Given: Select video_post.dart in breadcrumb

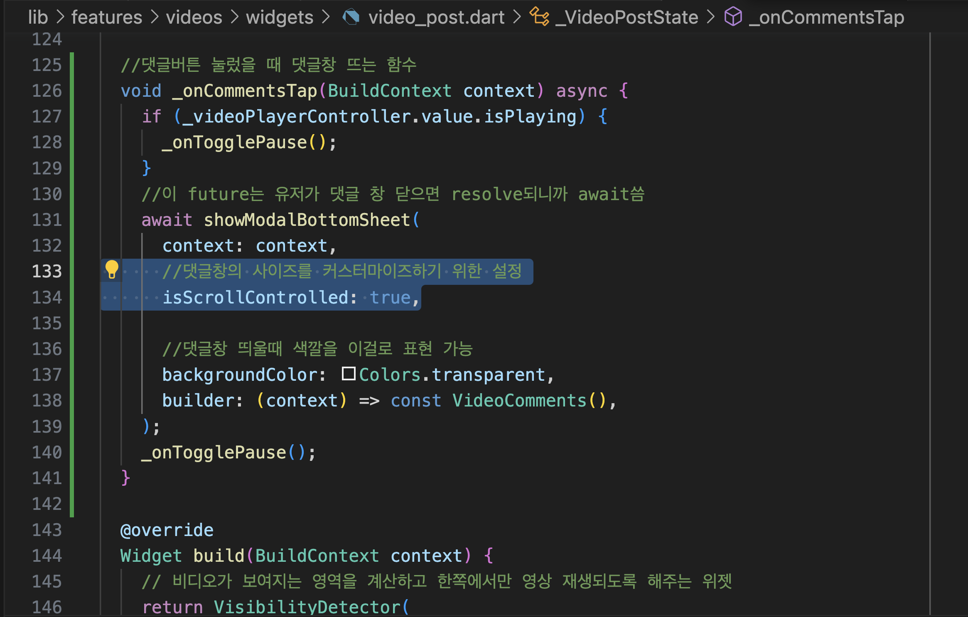Looking at the screenshot, I should (437, 17).
